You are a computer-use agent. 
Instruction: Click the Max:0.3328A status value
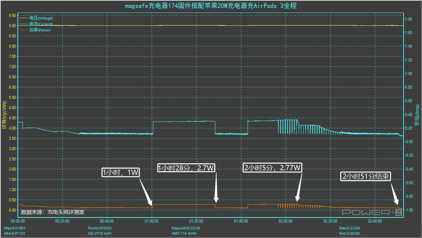(x=350, y=228)
